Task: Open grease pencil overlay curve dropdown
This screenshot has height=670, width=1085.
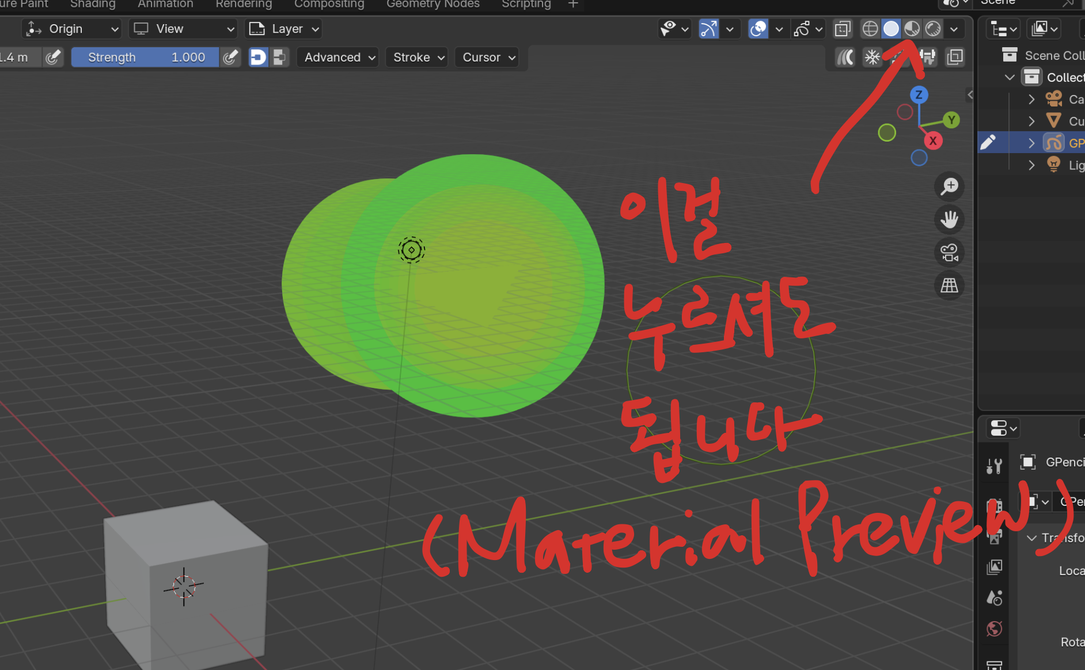Action: click(x=808, y=29)
